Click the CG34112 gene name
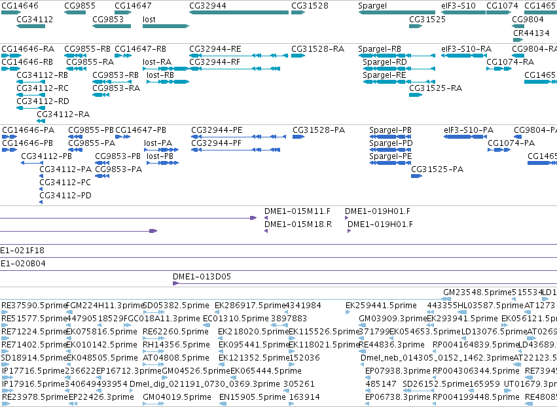Viewport: 557px width, 407px height. coord(35,19)
